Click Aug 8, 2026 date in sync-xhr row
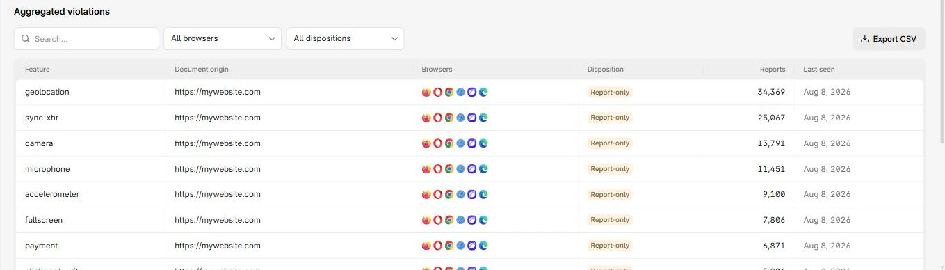Image resolution: width=945 pixels, height=270 pixels. pyautogui.click(x=827, y=118)
